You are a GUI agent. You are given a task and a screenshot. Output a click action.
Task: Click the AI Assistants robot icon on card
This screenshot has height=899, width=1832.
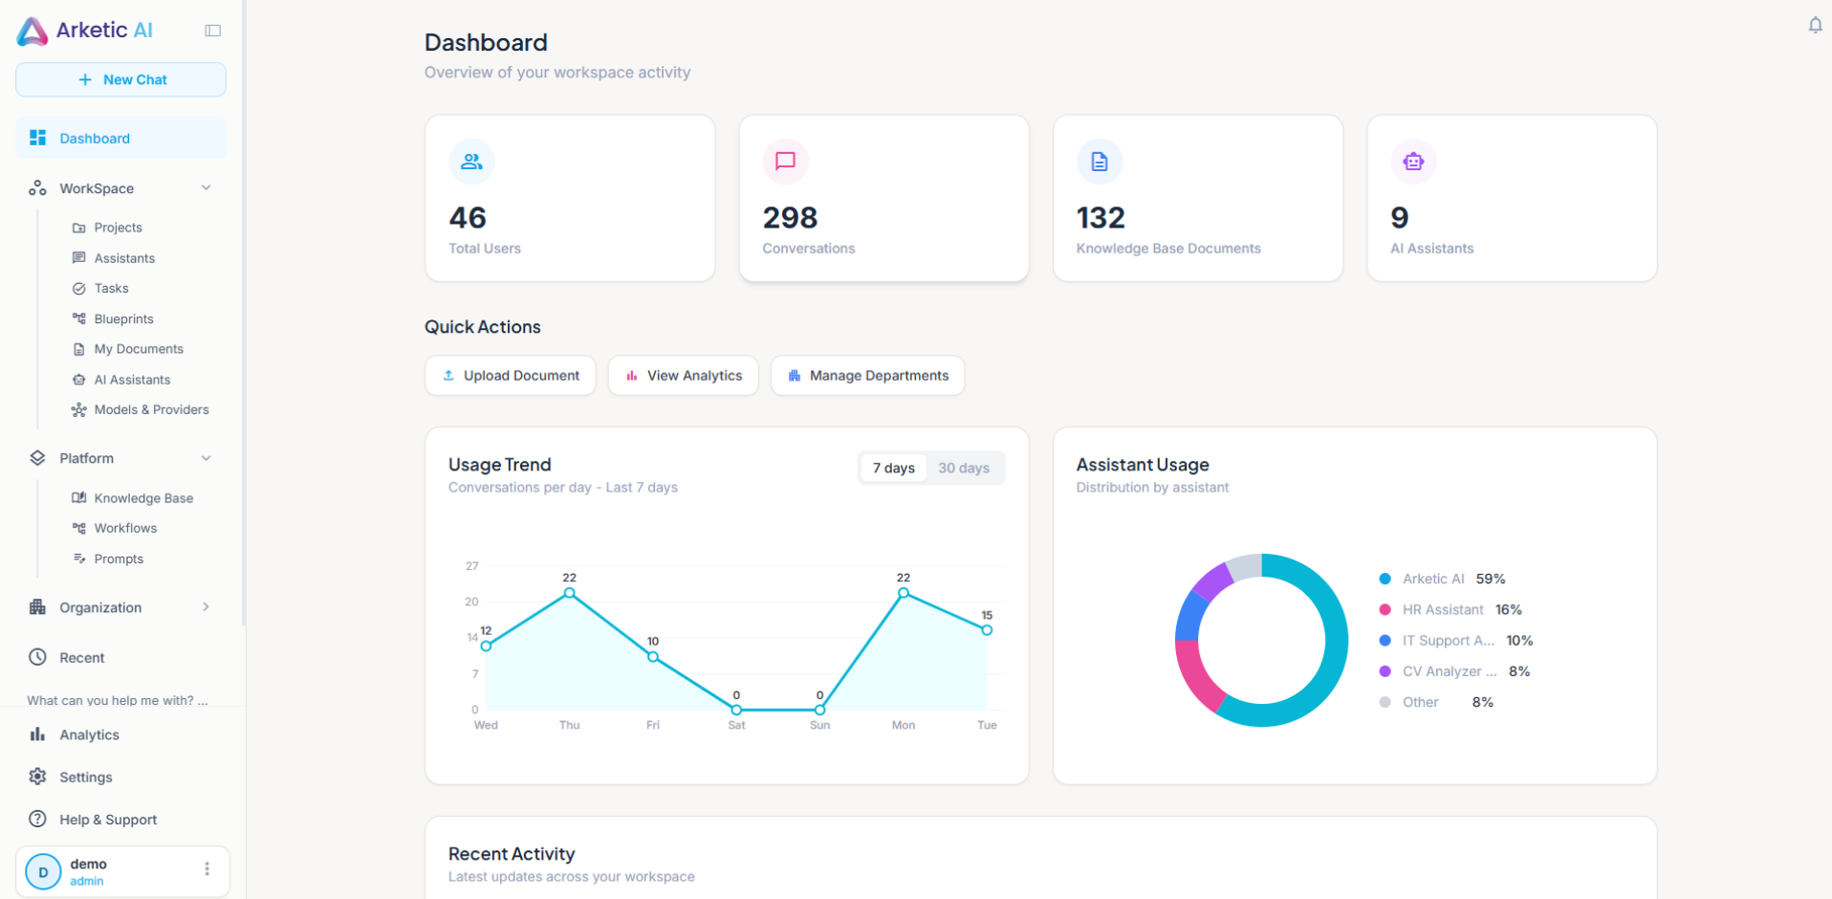coord(1413,162)
